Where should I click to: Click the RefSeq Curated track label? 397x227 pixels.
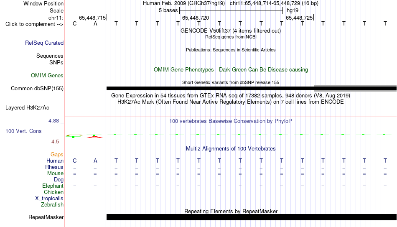[x=44, y=43]
